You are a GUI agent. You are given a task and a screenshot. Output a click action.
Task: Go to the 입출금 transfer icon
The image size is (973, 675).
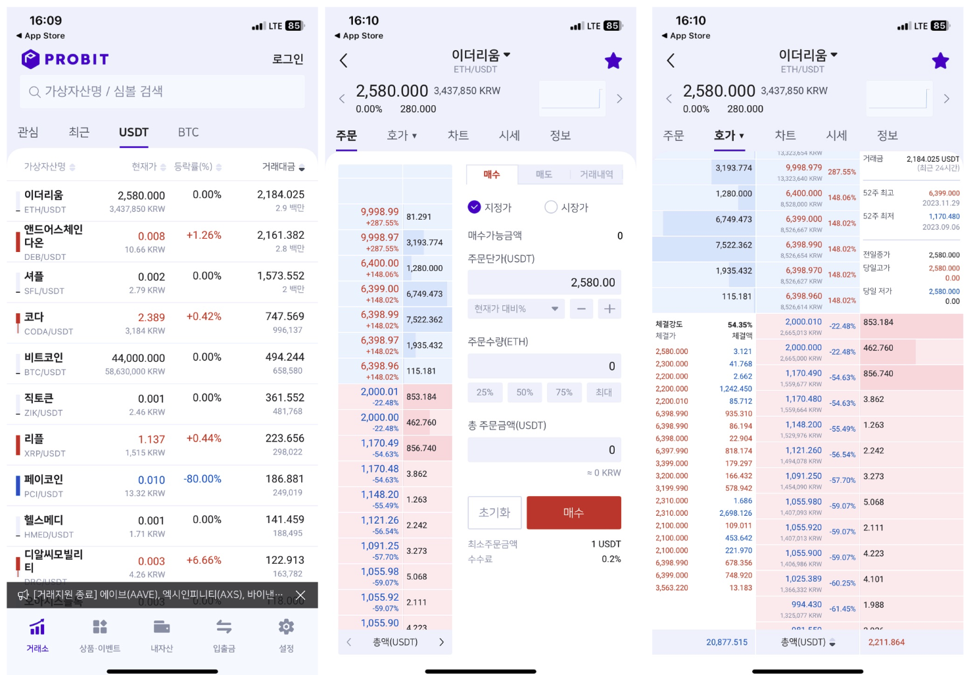pos(224,627)
